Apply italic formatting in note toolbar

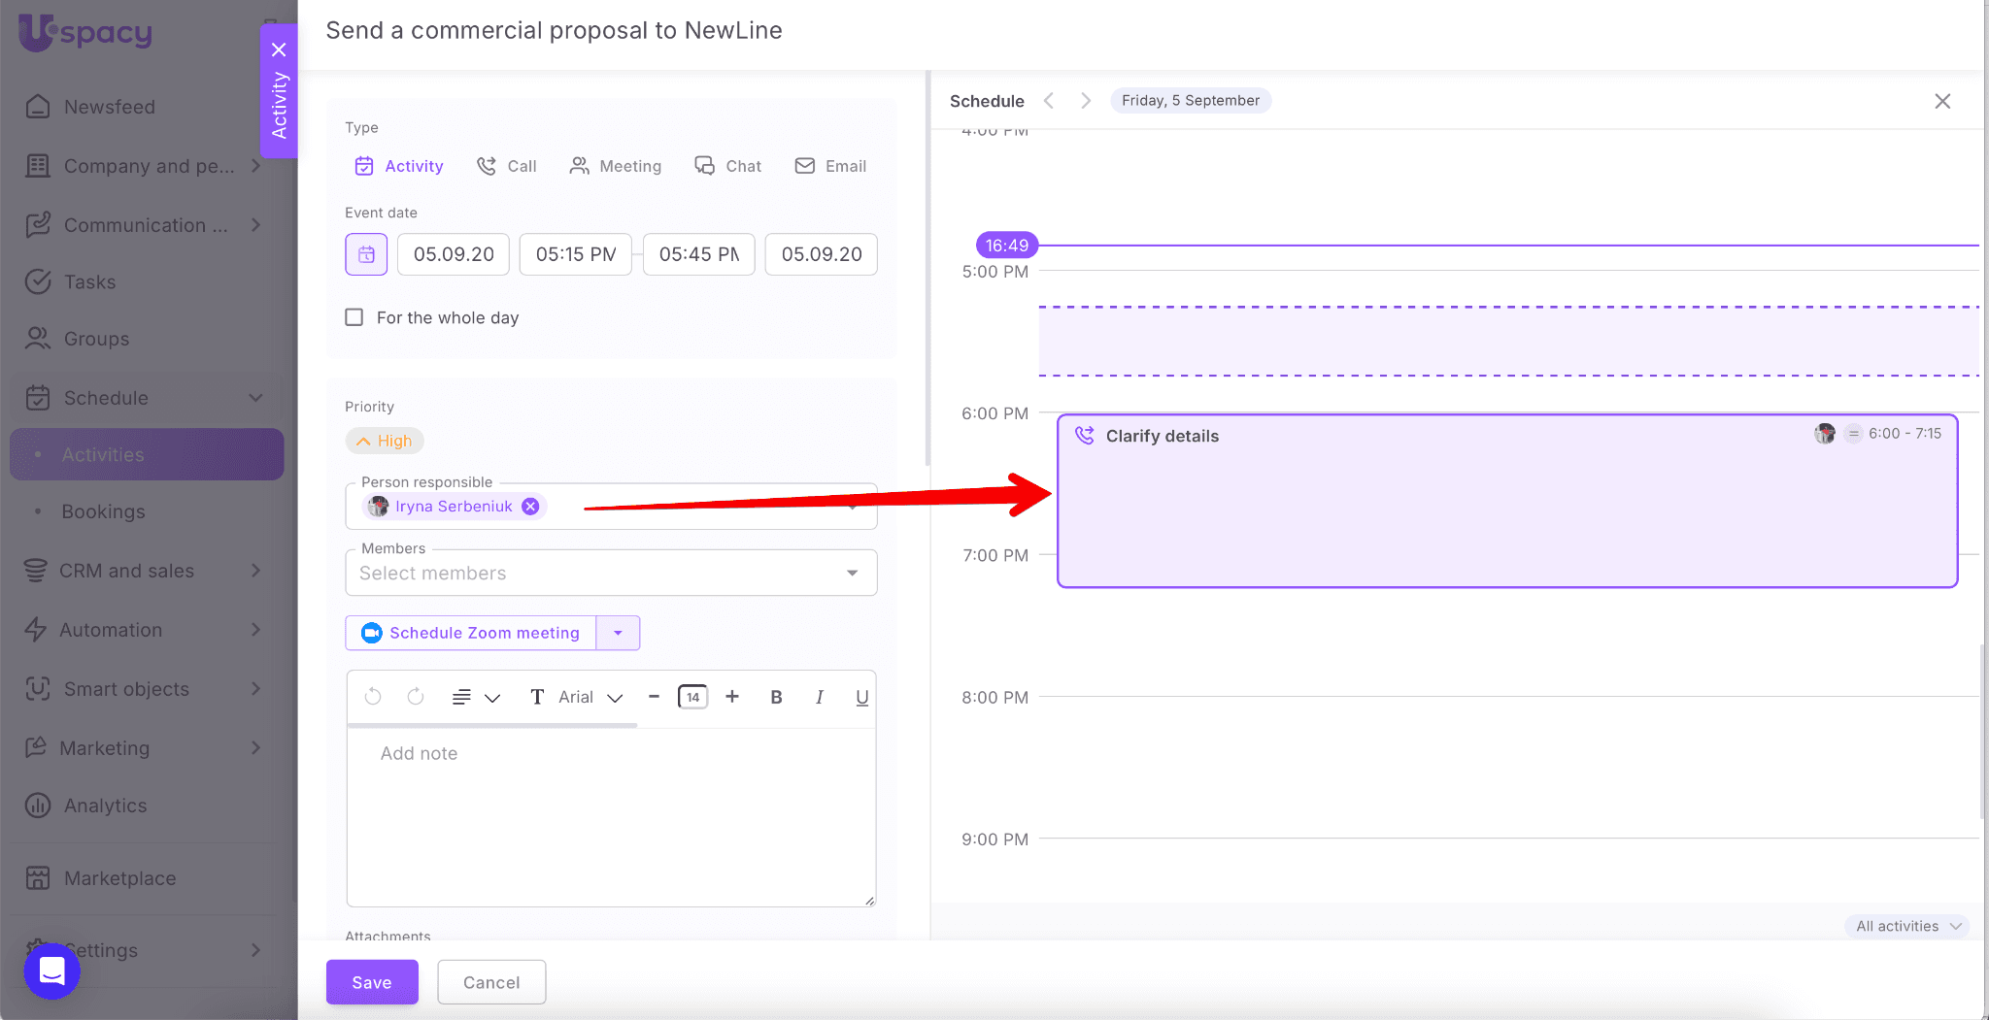pyautogui.click(x=819, y=697)
